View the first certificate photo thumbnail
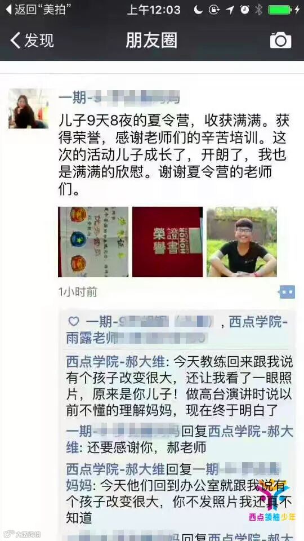 pos(93,242)
